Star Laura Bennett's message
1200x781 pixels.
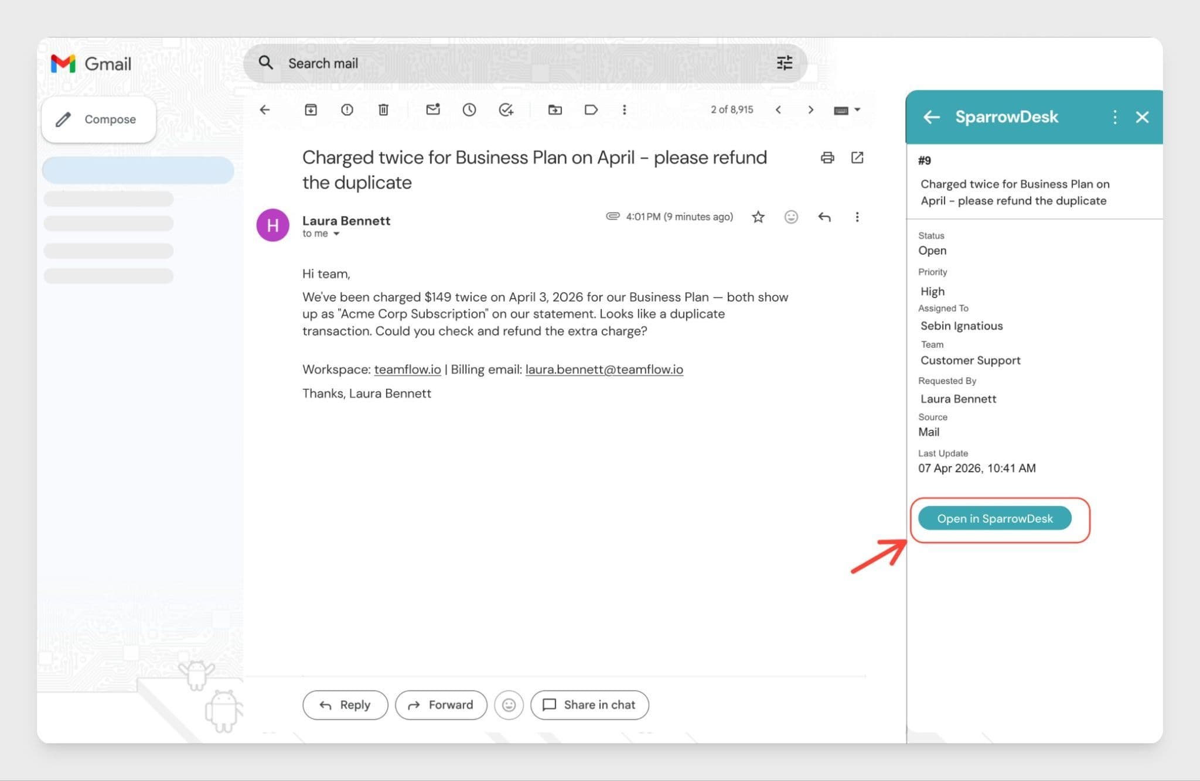758,217
